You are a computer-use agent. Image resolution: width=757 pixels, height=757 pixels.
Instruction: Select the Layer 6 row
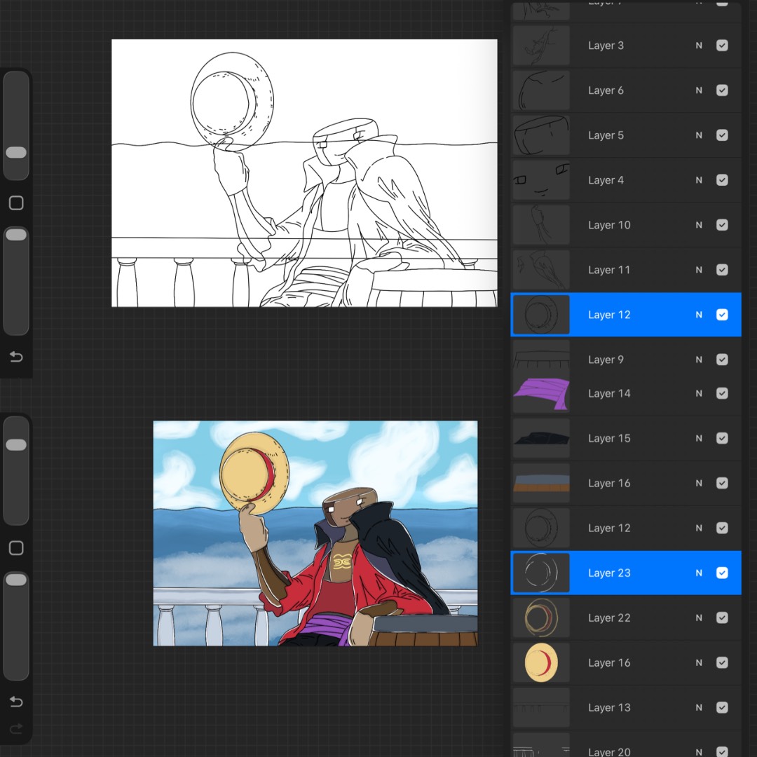[626, 90]
